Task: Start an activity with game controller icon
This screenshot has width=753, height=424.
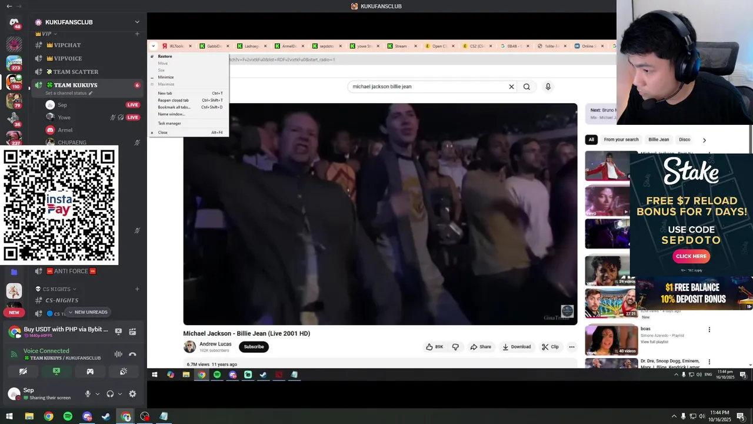Action: click(x=90, y=372)
